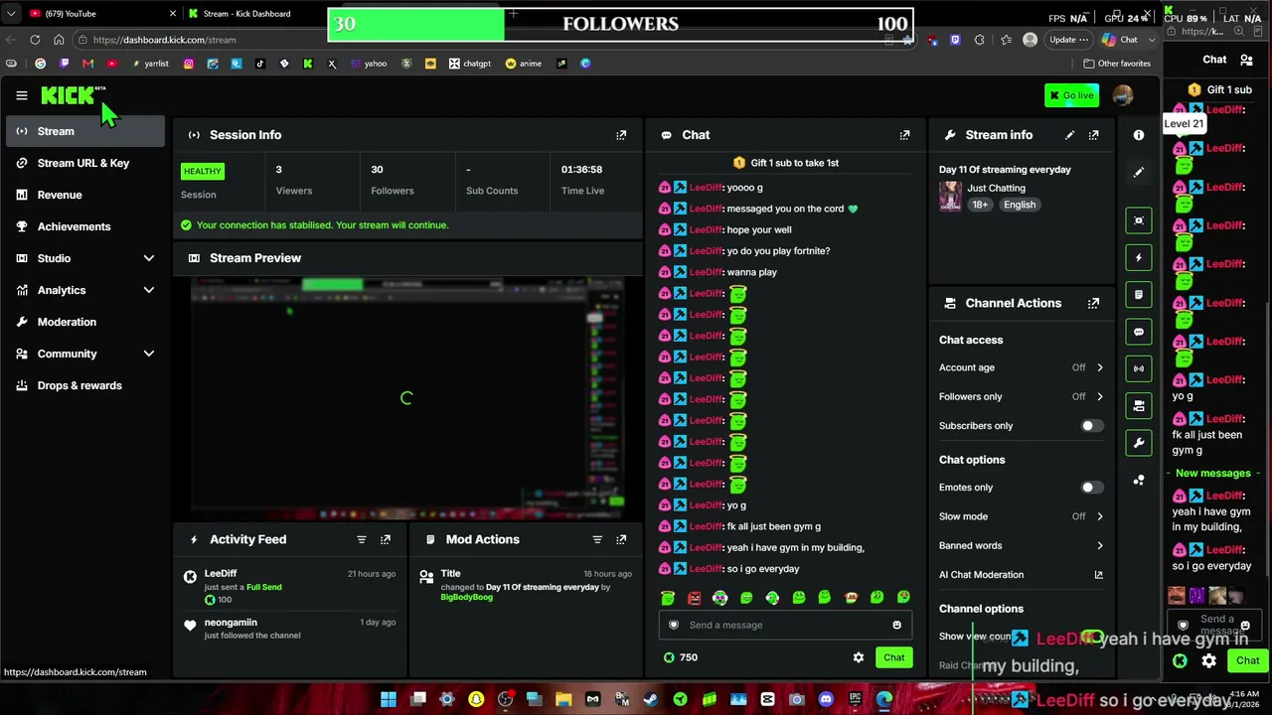The height and width of the screenshot is (715, 1272).
Task: Open the Banned words chevron
Action: [1099, 545]
